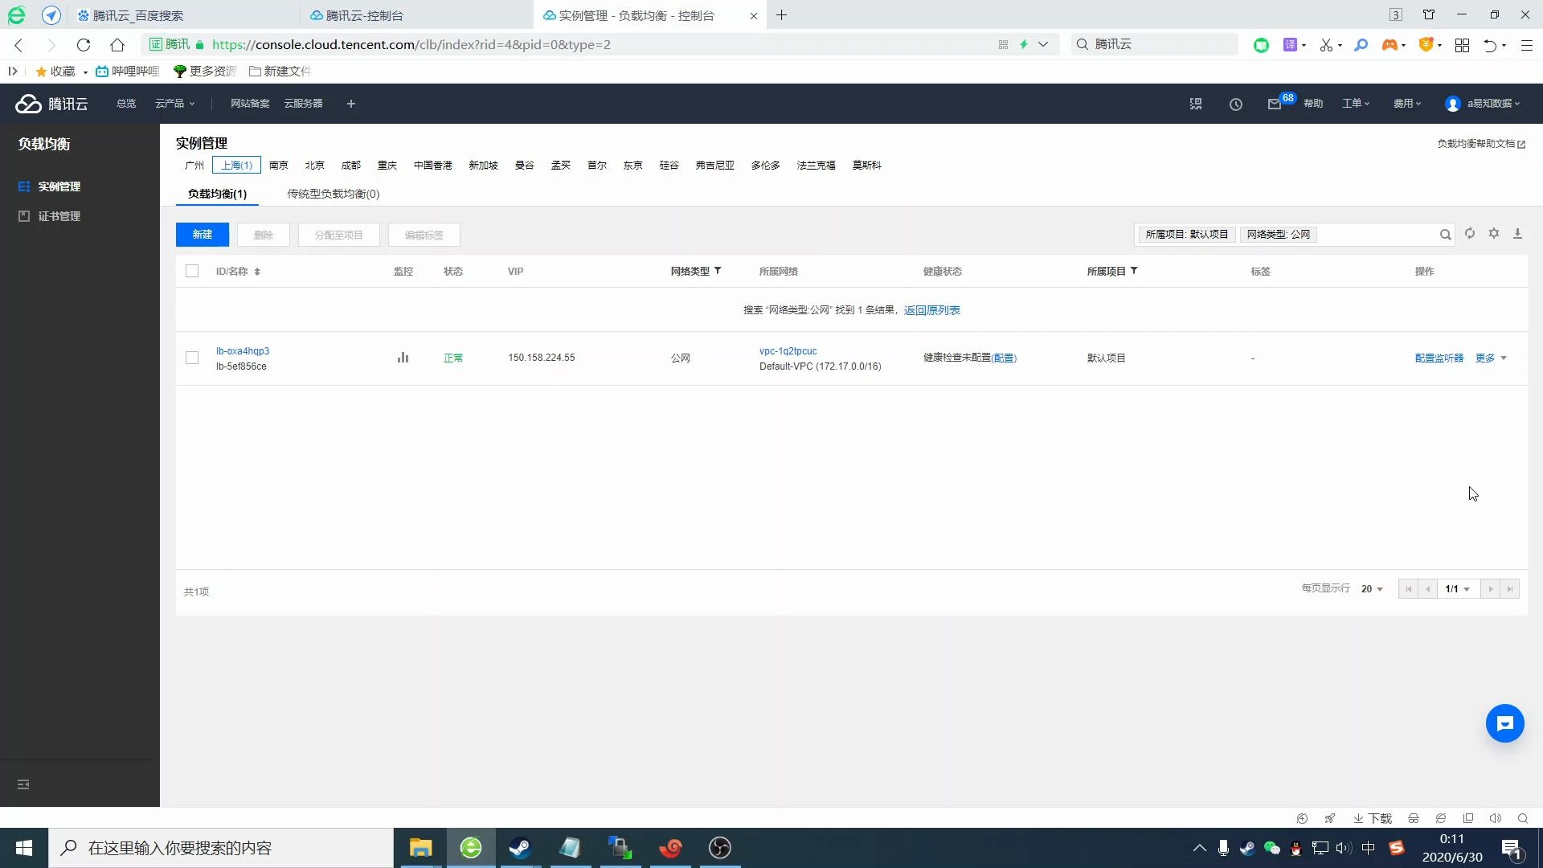Open Steam from the taskbar
This screenshot has width=1543, height=868.
[x=520, y=848]
